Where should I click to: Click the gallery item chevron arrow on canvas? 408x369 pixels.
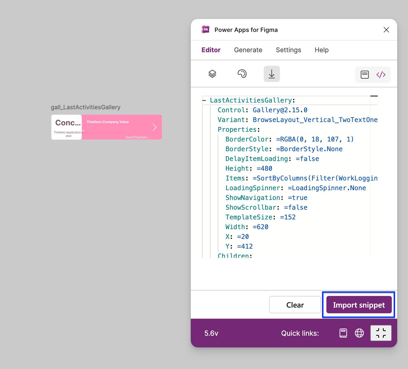point(155,127)
